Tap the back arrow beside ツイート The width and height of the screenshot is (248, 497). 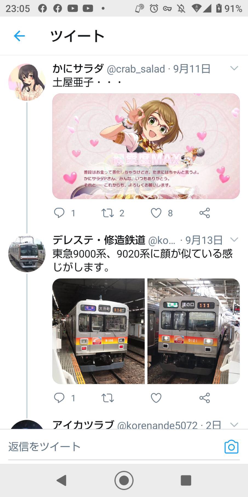(19, 36)
